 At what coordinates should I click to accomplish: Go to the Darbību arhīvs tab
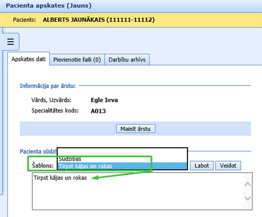click(127, 60)
